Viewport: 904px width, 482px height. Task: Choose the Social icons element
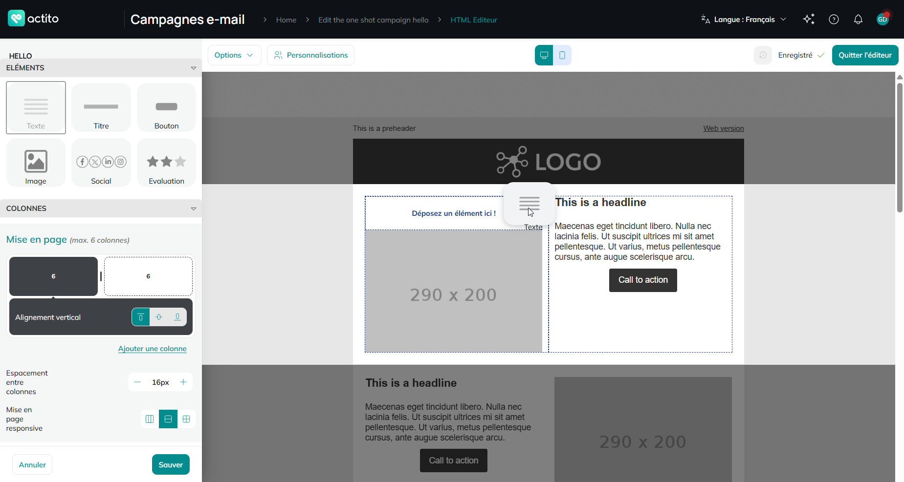point(101,163)
